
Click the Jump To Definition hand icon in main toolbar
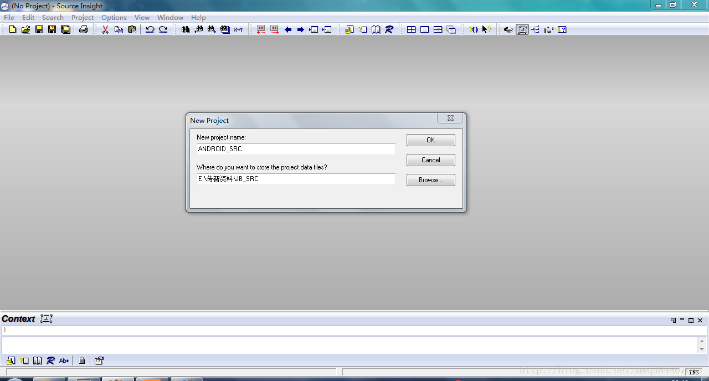pos(350,29)
